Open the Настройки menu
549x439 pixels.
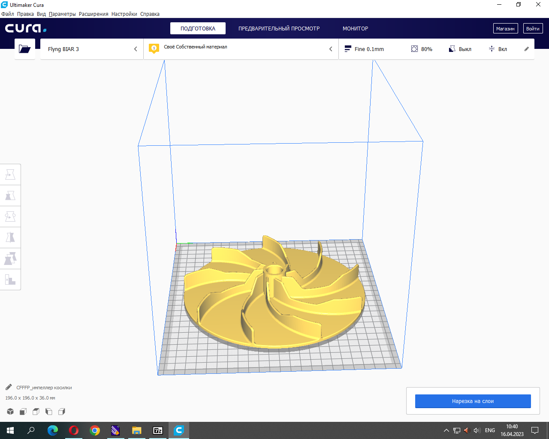click(x=124, y=14)
